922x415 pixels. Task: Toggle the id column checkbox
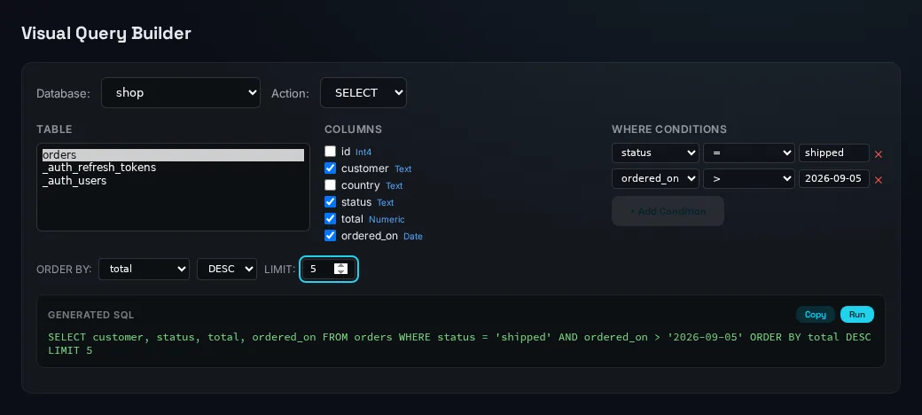coord(331,152)
